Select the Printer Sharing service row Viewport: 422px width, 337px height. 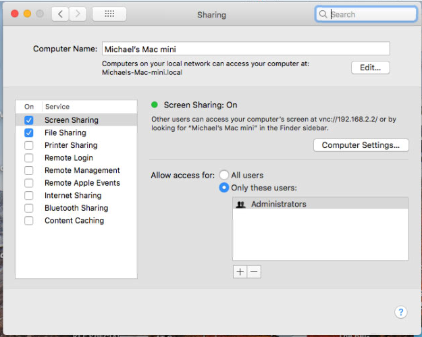[76, 145]
